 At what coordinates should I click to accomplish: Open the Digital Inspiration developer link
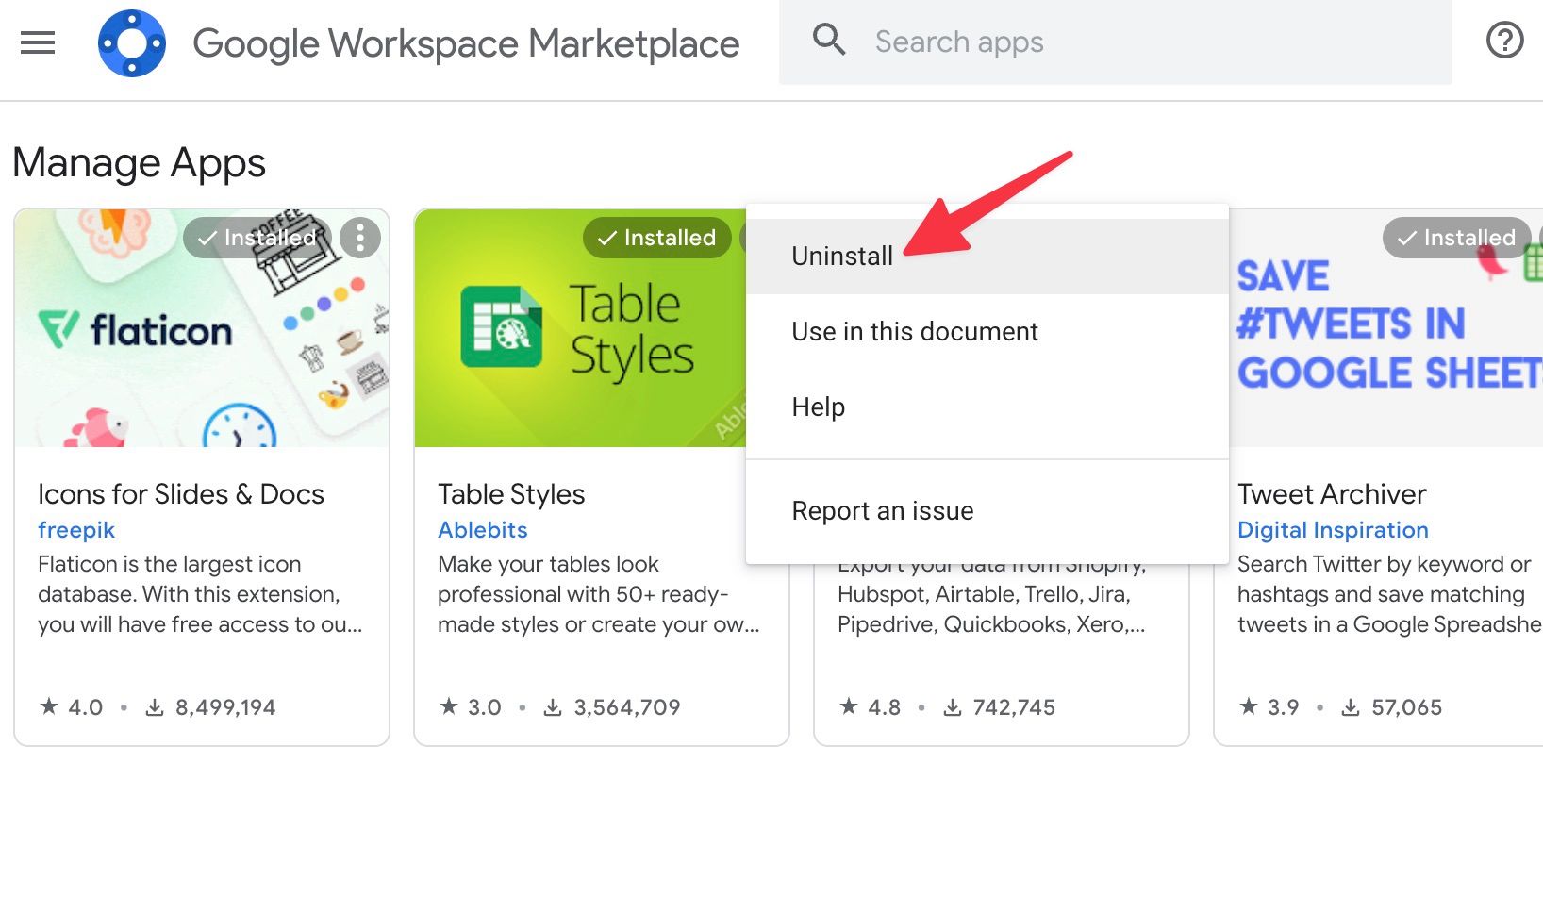pos(1333,529)
